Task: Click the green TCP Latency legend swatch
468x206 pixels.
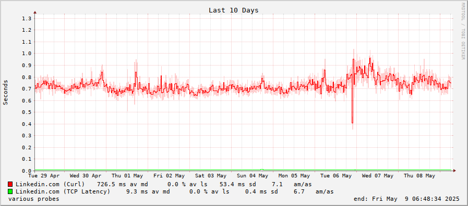Action: click(x=10, y=191)
